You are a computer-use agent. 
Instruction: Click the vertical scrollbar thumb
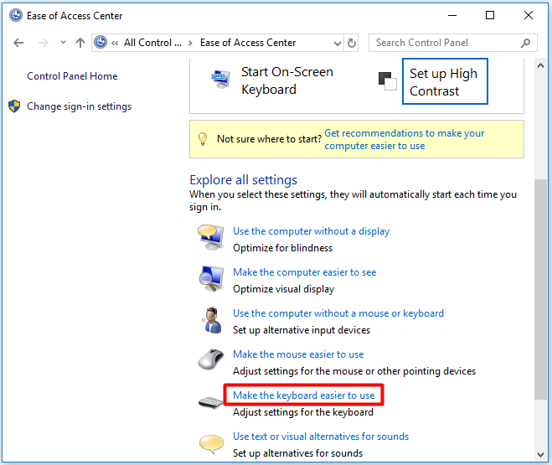[x=541, y=289]
